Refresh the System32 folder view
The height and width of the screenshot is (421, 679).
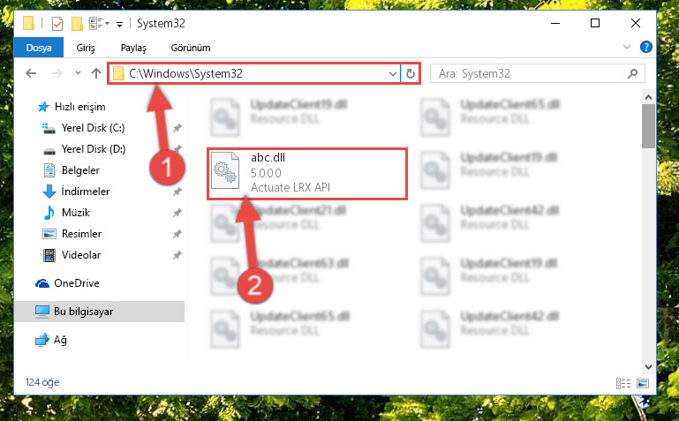pyautogui.click(x=410, y=73)
